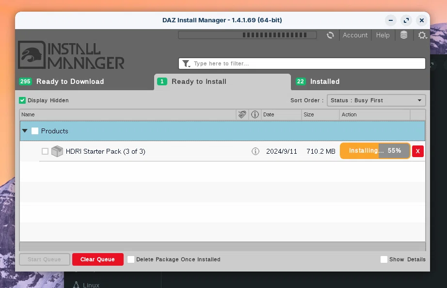
Task: Check the HDRI Starter Pack checkbox
Action: click(x=45, y=151)
